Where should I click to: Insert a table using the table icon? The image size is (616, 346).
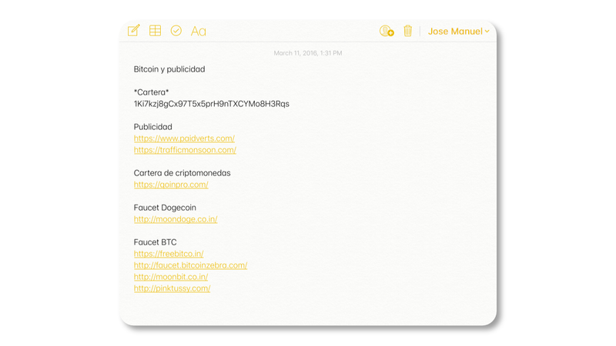click(155, 31)
